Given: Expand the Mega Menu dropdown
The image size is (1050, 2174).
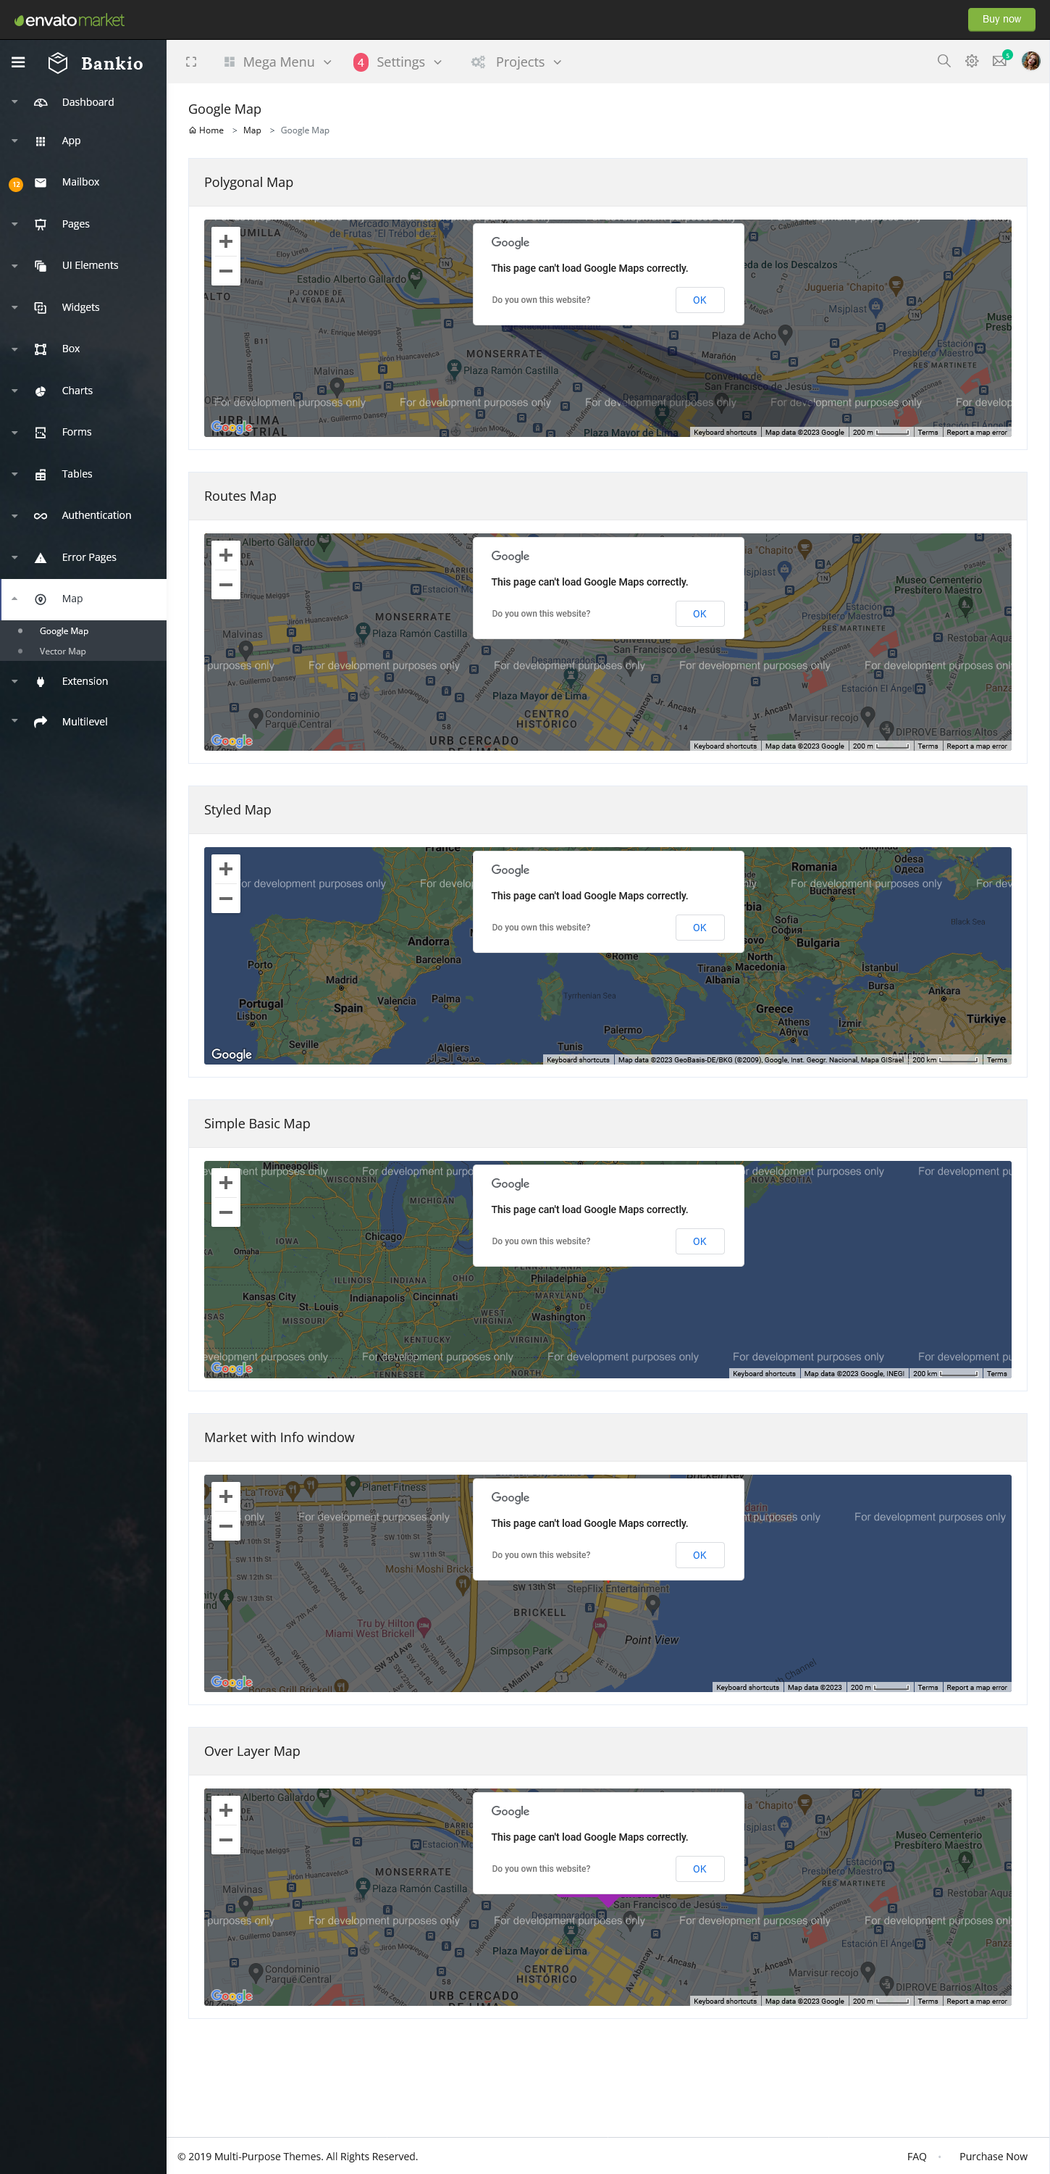Looking at the screenshot, I should coord(277,62).
